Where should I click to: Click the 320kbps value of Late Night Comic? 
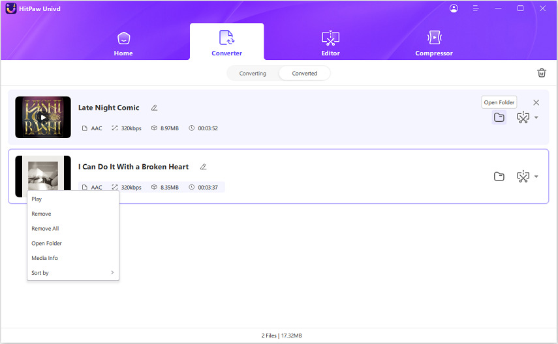click(x=131, y=128)
